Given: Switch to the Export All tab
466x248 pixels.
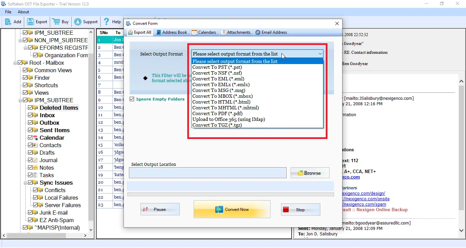Looking at the screenshot, I should click(x=140, y=32).
